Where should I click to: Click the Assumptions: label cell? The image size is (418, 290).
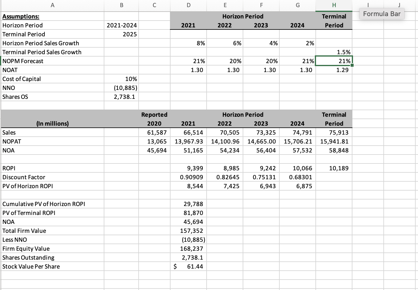(21, 16)
